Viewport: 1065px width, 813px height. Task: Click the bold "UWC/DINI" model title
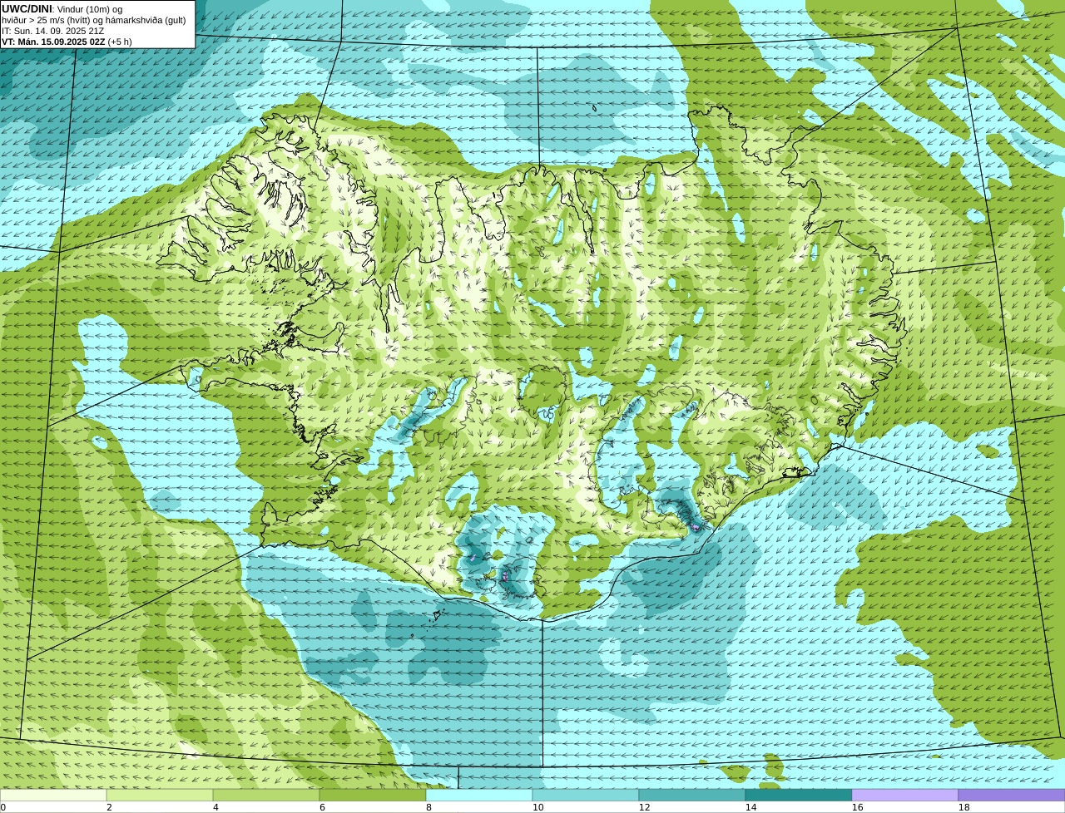coord(27,8)
